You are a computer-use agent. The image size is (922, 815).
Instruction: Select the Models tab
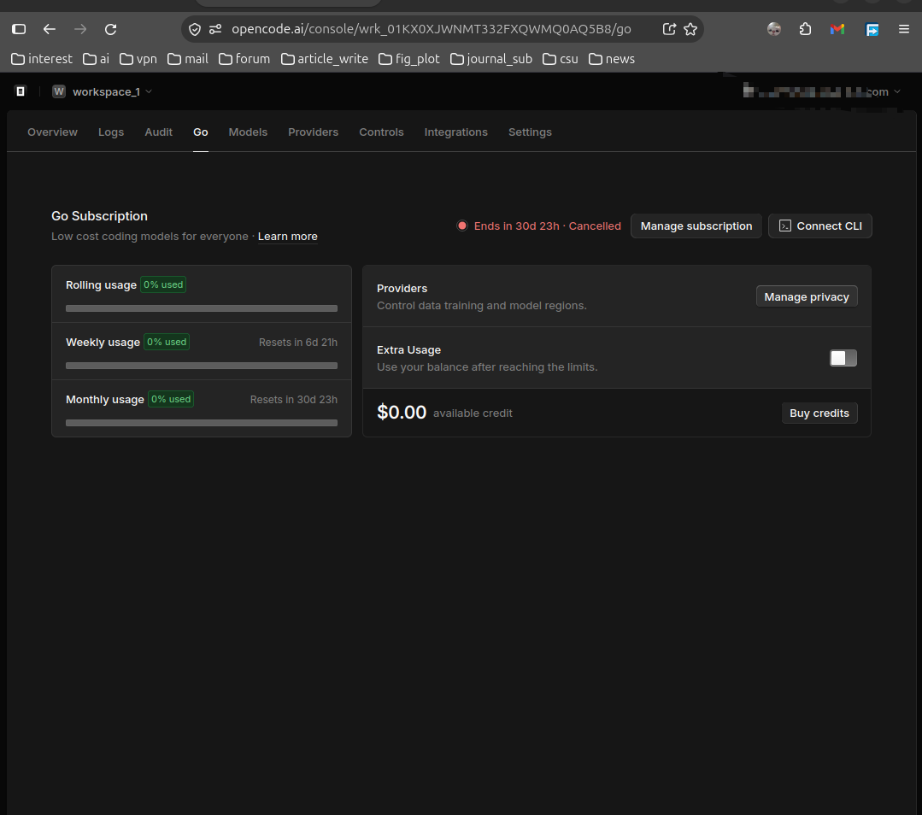pyautogui.click(x=248, y=132)
